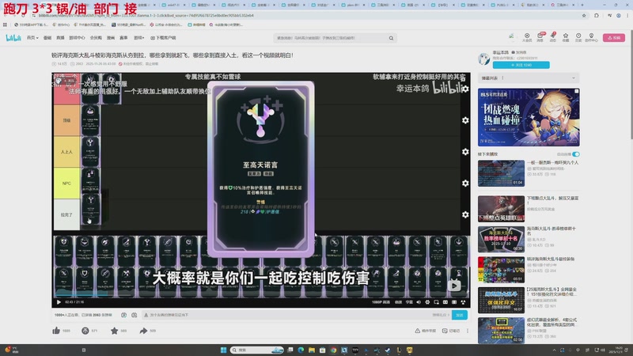Click 记笔记 notes button
This screenshot has height=356, width=633.
[x=451, y=331]
